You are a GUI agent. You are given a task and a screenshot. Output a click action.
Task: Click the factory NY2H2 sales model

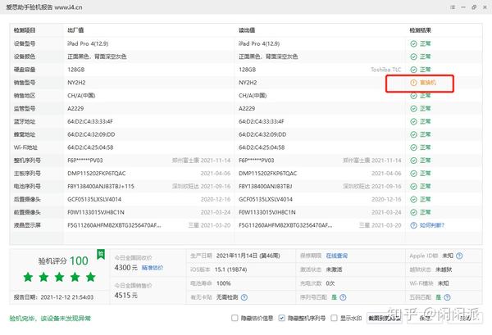coord(76,83)
